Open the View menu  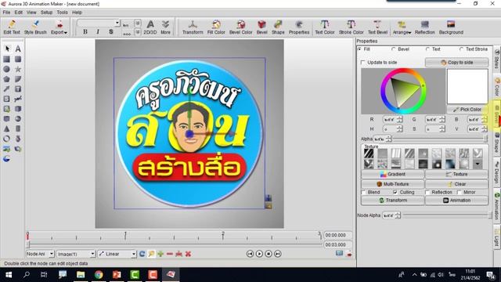click(x=31, y=13)
